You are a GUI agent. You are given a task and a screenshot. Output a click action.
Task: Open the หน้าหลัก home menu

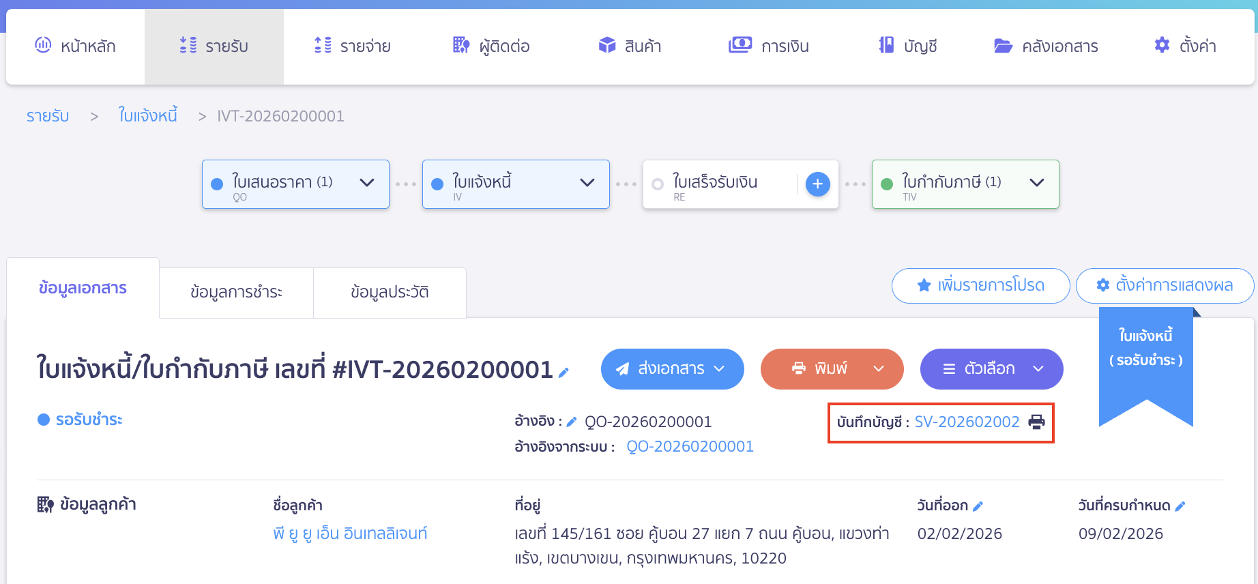[75, 46]
